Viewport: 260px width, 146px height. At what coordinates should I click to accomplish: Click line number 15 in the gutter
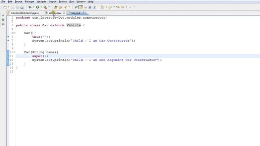pos(11,71)
